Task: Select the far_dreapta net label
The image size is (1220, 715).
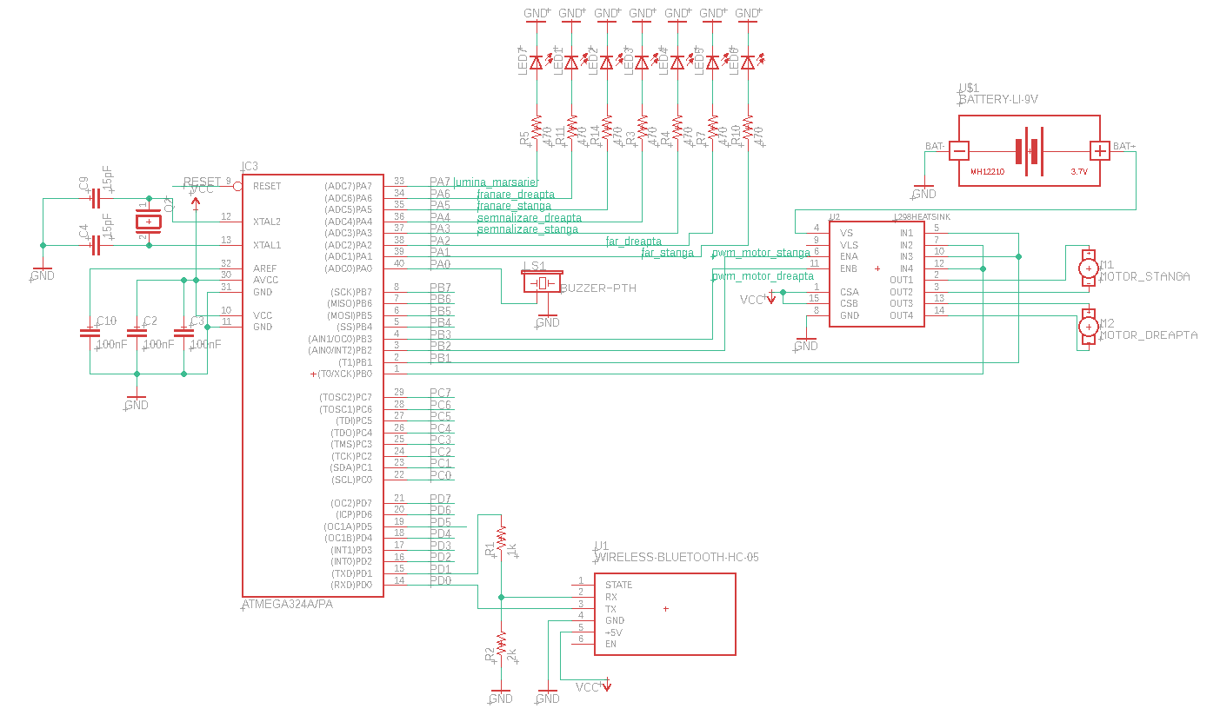Action: point(633,241)
